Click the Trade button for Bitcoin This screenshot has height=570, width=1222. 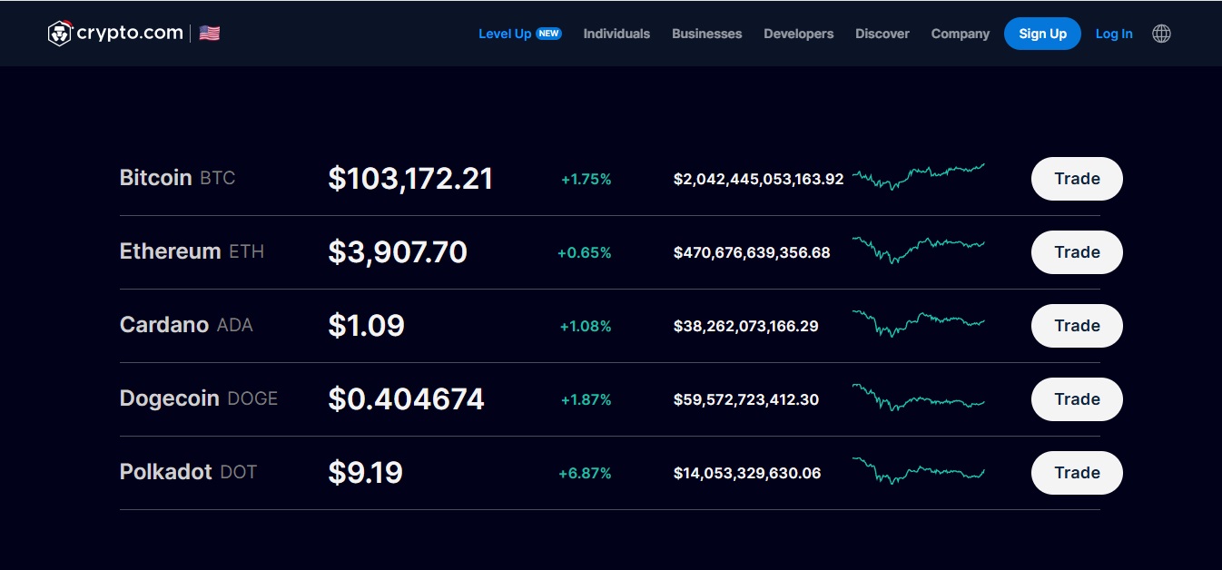point(1077,179)
